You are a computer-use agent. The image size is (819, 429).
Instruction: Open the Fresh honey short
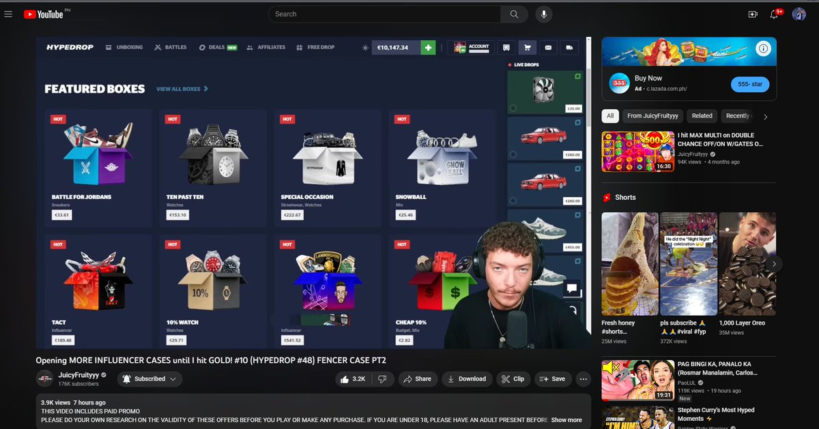click(630, 263)
